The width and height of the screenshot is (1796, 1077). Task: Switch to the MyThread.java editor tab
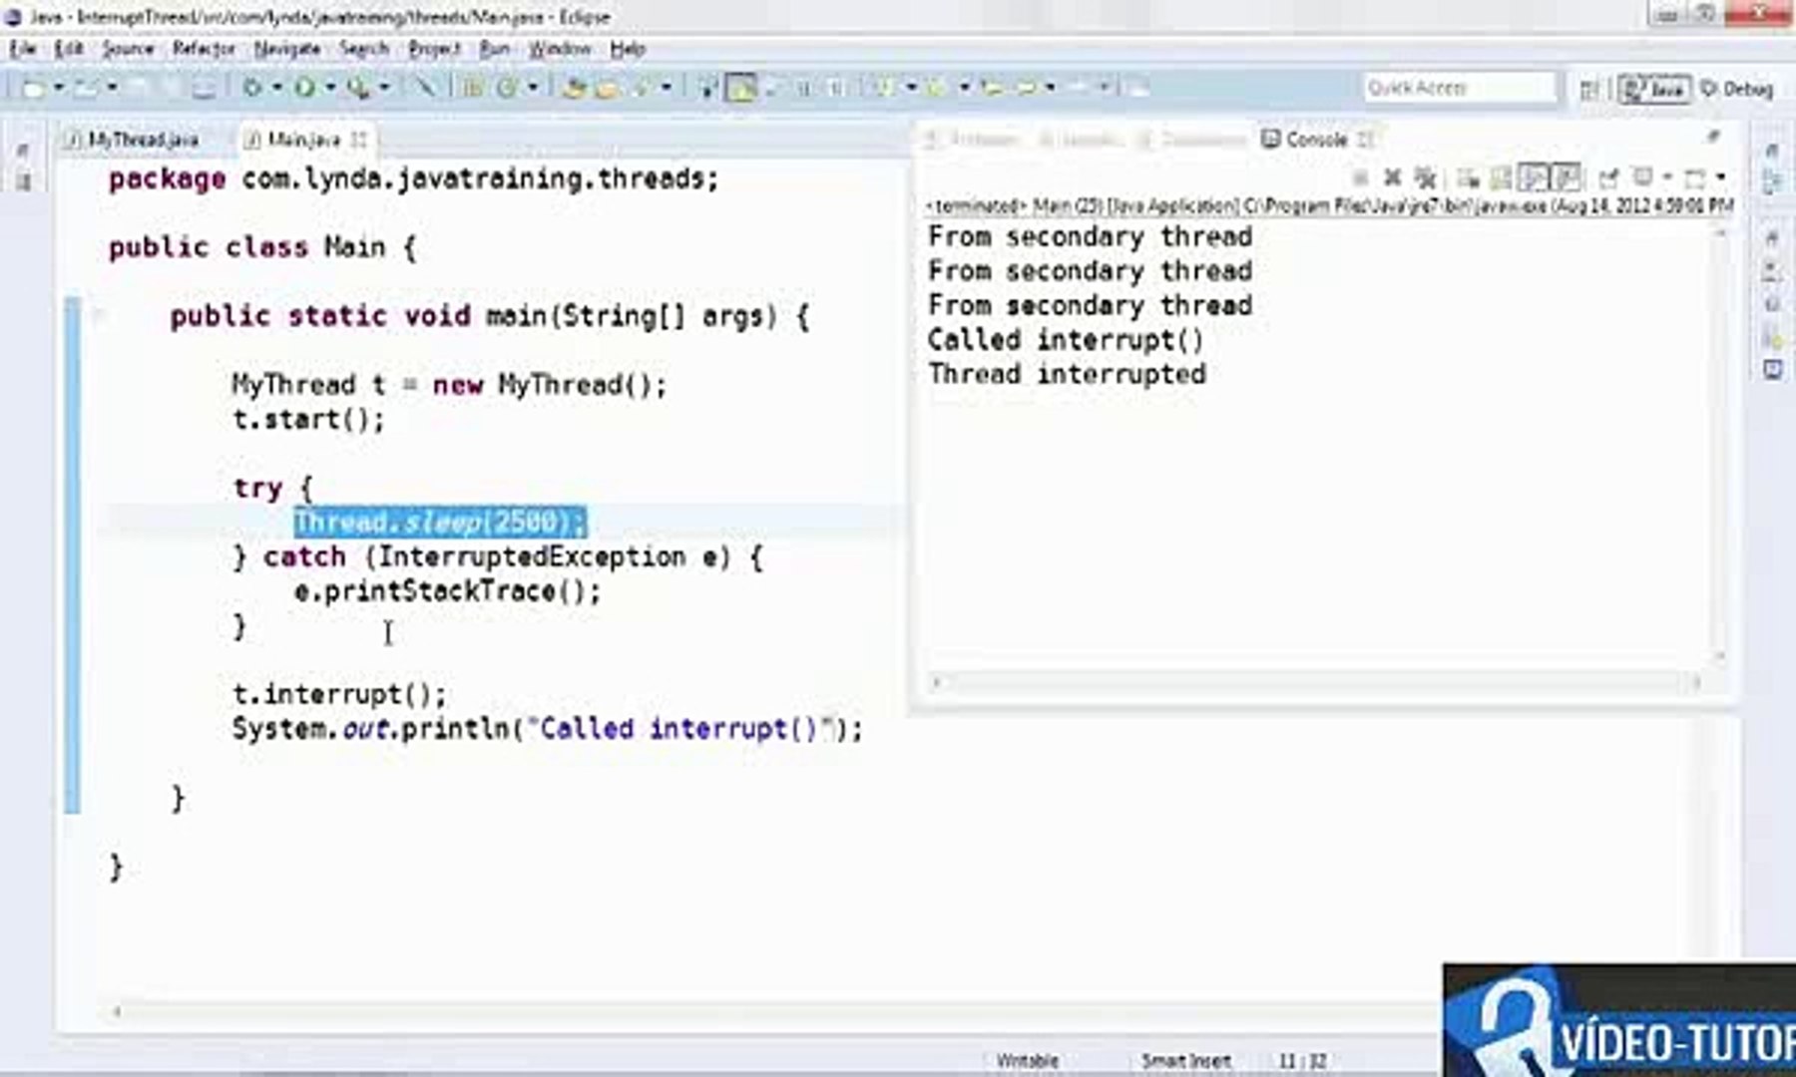(x=140, y=140)
